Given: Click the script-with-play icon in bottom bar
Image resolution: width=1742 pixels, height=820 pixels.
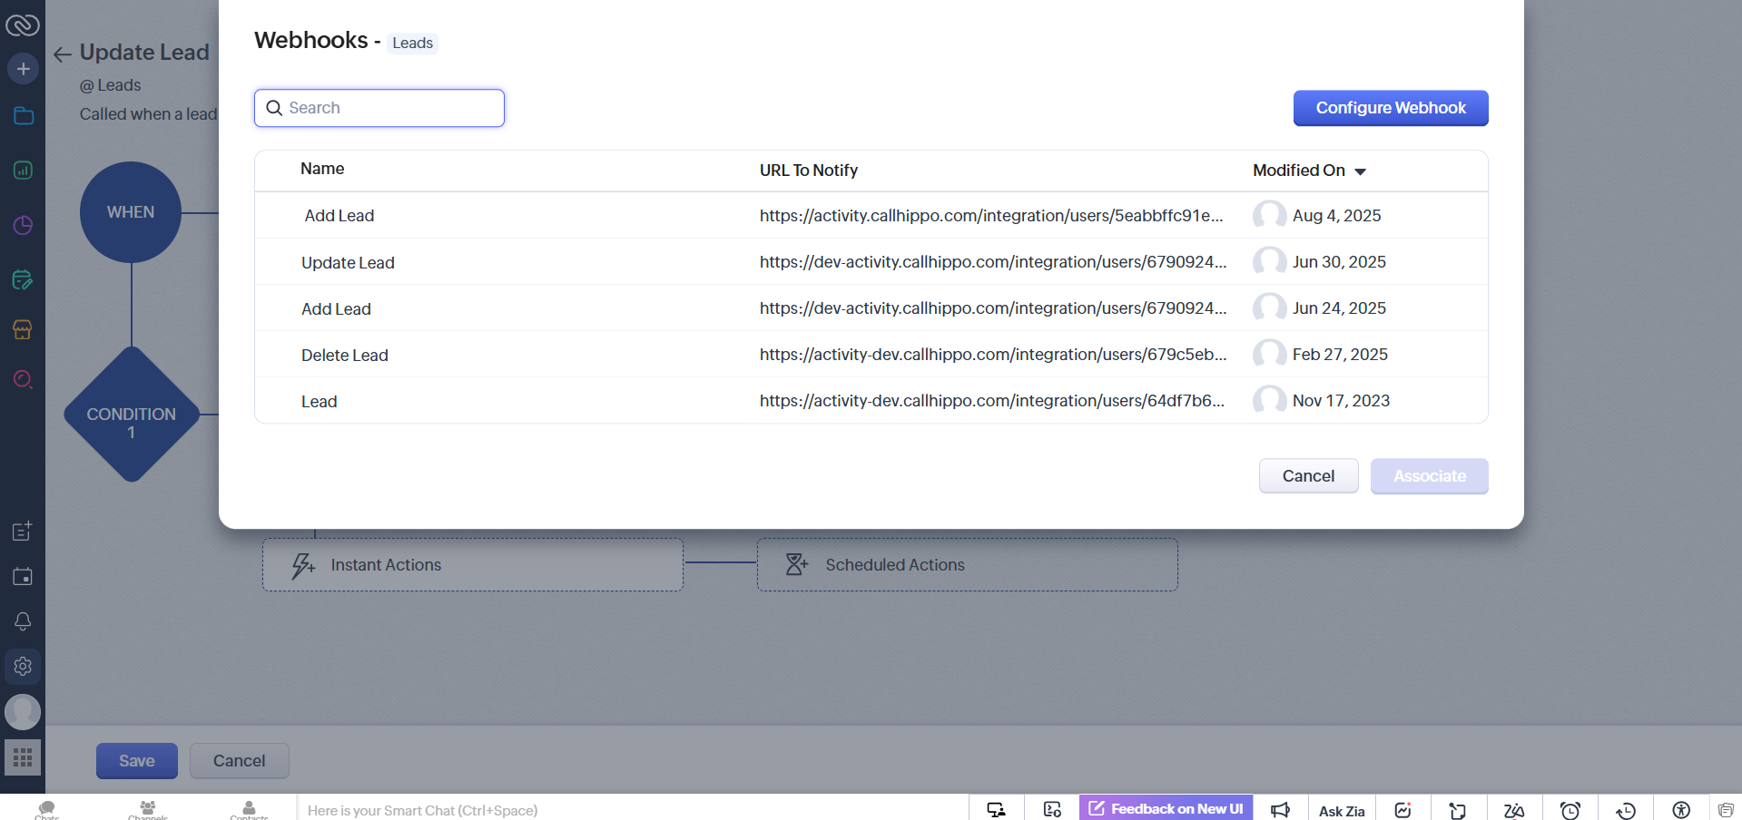Looking at the screenshot, I should [x=1052, y=810].
